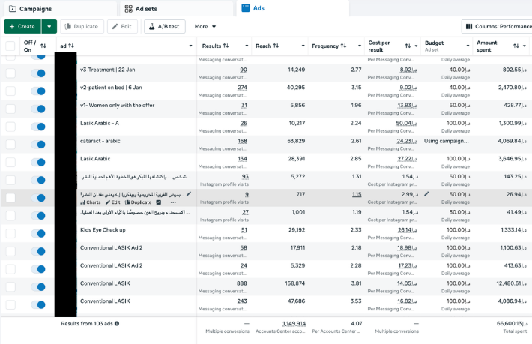Image resolution: width=532 pixels, height=344 pixels.
Task: Sort by Results column arrows
Action: pyautogui.click(x=226, y=46)
